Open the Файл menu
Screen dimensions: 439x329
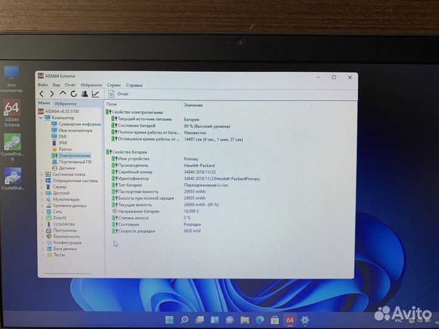pos(43,85)
